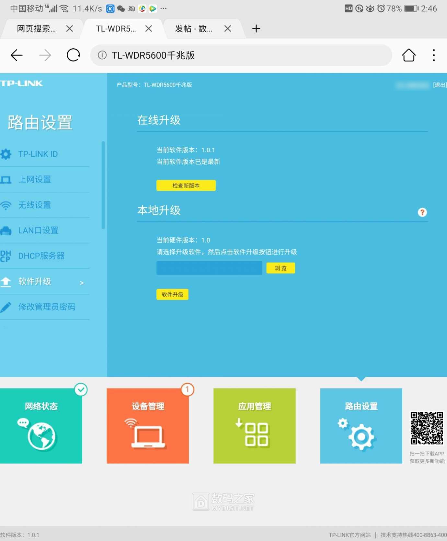Select the 路由设置 gear tile

click(361, 426)
